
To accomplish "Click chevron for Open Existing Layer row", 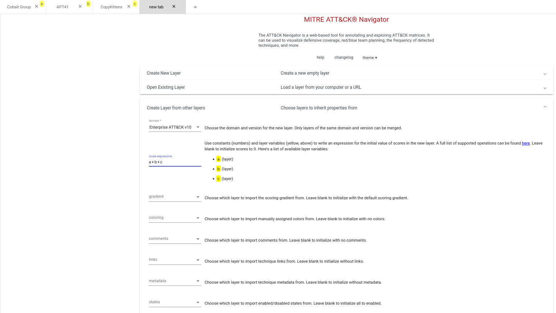I will [545, 88].
